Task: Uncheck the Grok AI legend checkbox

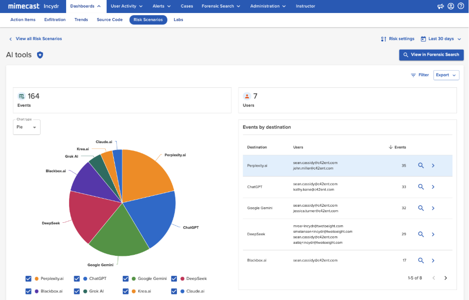Action: coord(77,291)
